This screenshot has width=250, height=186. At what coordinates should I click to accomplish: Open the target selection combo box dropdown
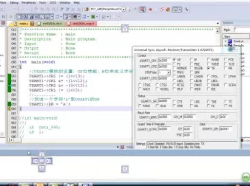click(x=124, y=9)
